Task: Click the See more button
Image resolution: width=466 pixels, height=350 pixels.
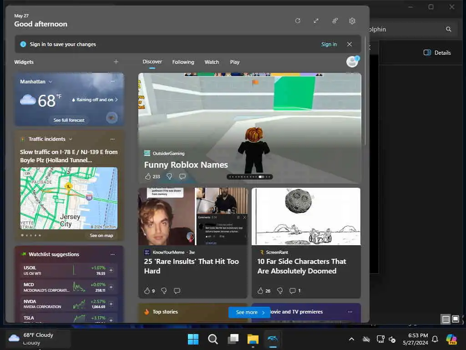Action: [249, 312]
